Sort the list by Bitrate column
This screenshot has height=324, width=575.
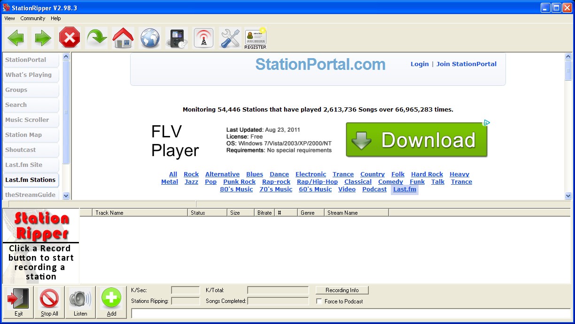click(x=264, y=213)
